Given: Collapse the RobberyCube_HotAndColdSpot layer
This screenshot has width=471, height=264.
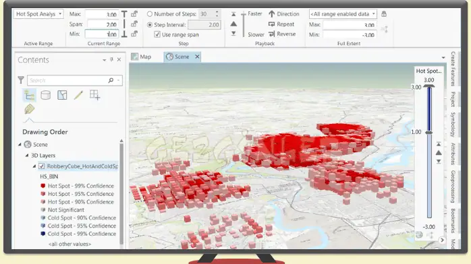Looking at the screenshot, I should pos(34,166).
